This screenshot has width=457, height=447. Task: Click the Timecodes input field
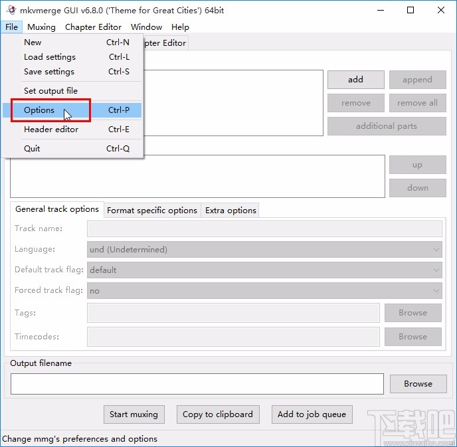coord(233,337)
